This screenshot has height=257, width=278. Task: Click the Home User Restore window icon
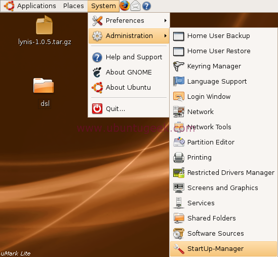tap(179, 52)
